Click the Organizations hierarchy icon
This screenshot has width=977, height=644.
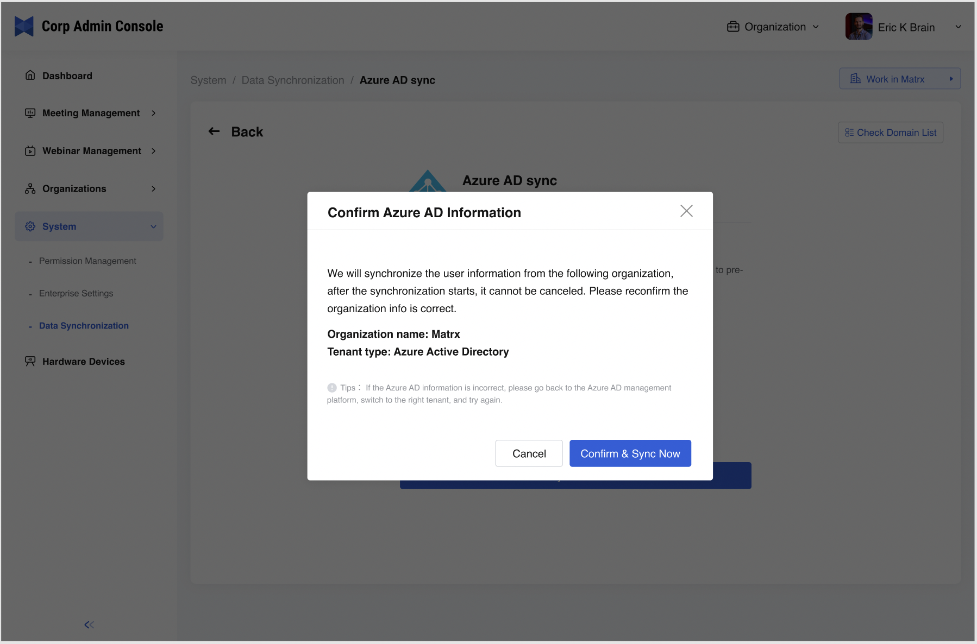click(30, 189)
